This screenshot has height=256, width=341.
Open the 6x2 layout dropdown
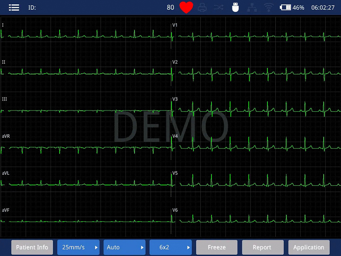tap(171, 247)
